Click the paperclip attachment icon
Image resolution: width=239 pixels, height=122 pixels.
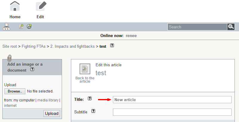point(9,58)
